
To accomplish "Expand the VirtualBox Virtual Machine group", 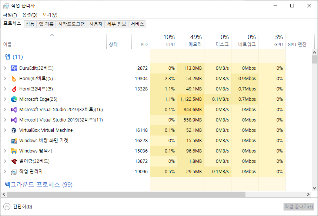I will pos(5,130).
